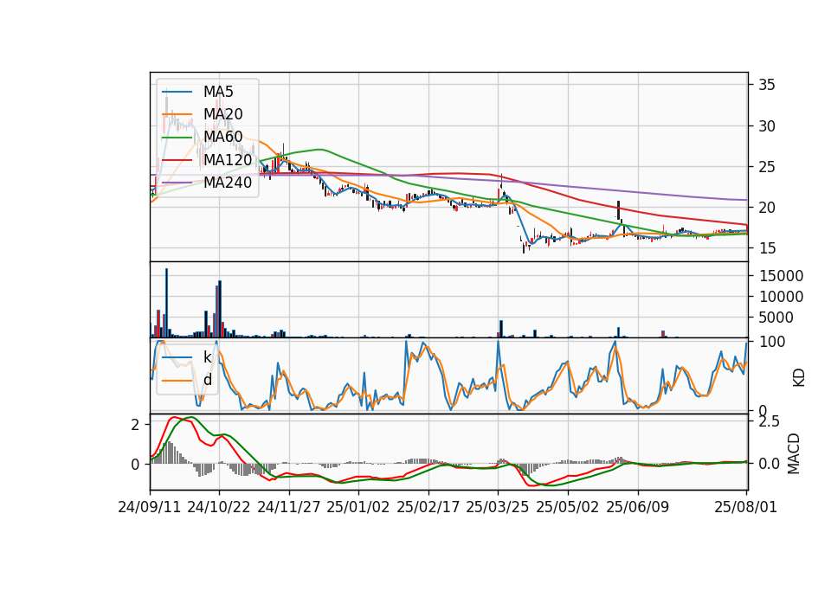This screenshot has height=597, width=831.
Task: Click the purple MA240 legend line sample
Action: 177,183
